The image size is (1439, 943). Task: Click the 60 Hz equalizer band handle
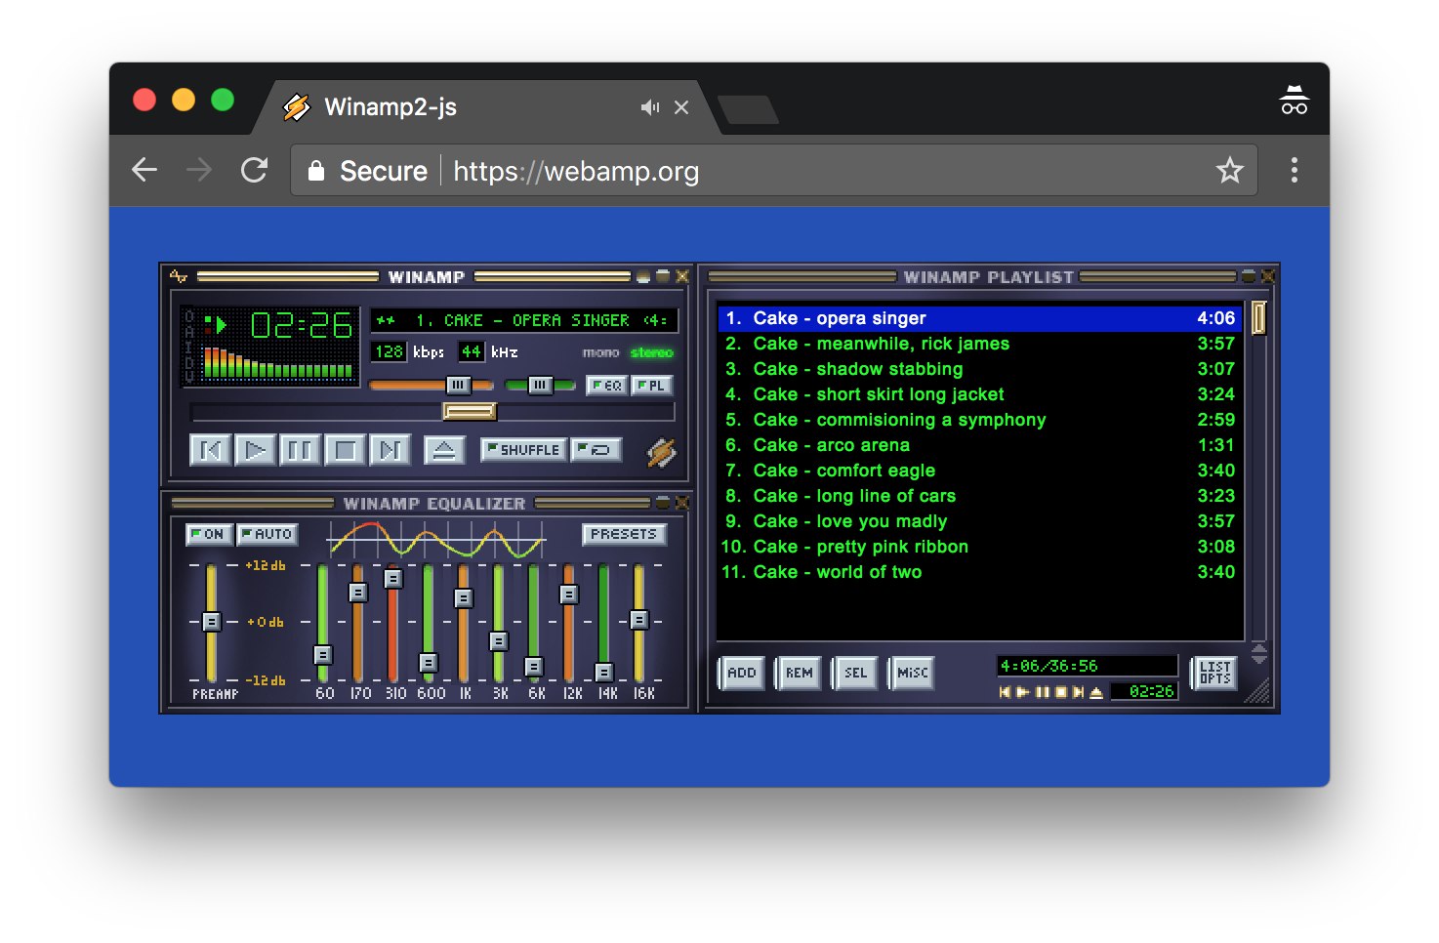point(323,655)
